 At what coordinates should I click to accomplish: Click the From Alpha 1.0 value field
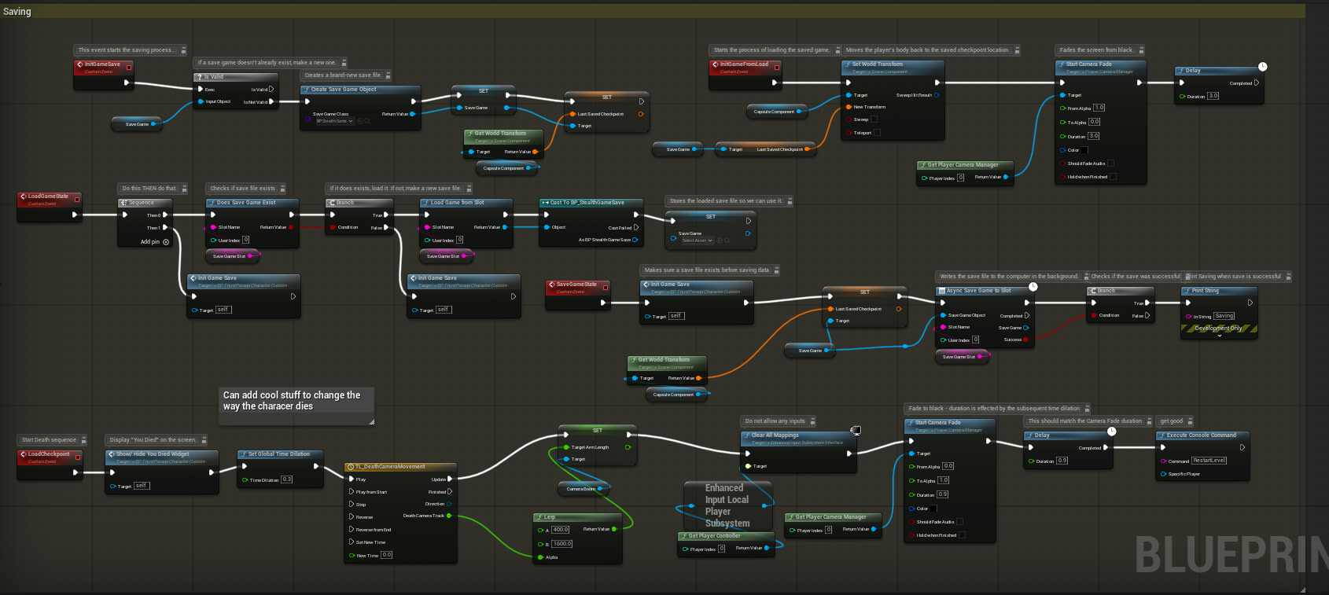[x=1099, y=108]
